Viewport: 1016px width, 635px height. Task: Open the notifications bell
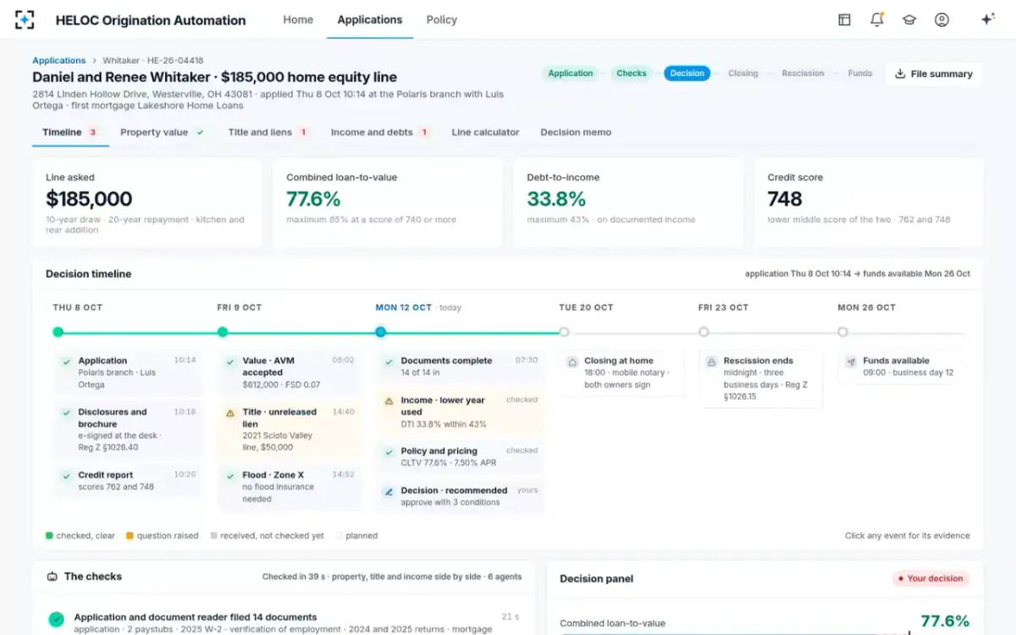pos(876,19)
